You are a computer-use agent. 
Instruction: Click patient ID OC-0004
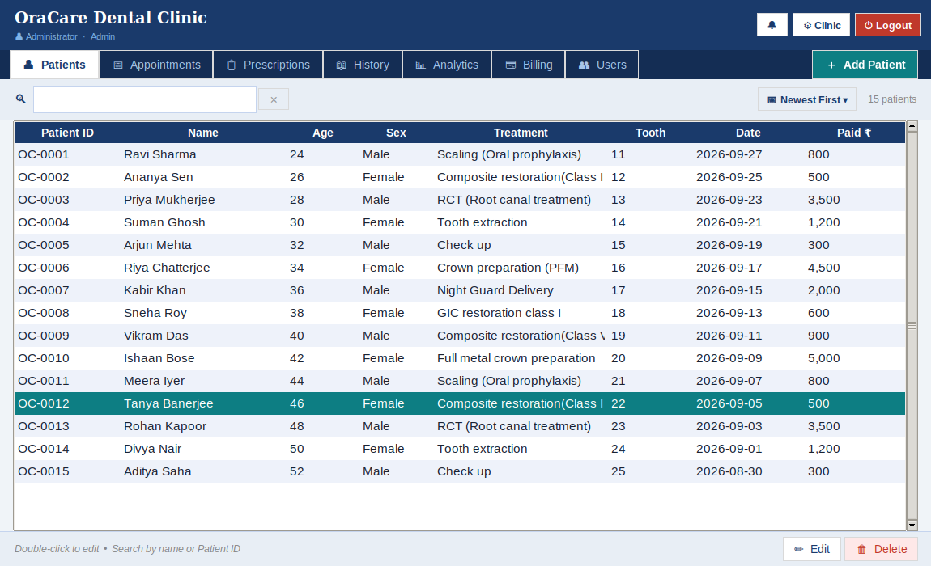[x=44, y=222]
